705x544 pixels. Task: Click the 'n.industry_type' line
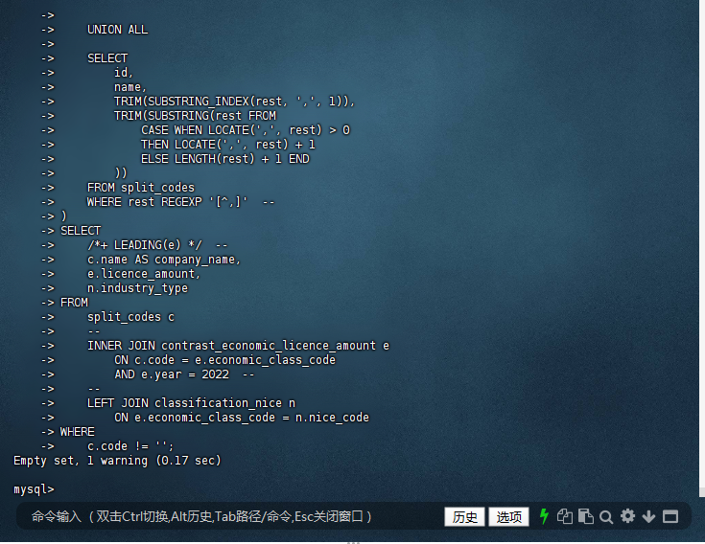pos(137,288)
